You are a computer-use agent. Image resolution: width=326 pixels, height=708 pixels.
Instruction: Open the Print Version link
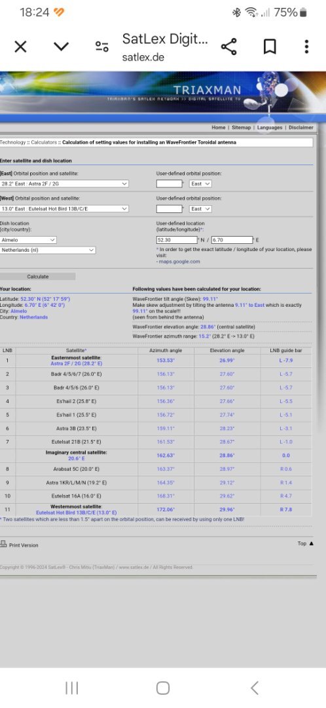pos(24,545)
